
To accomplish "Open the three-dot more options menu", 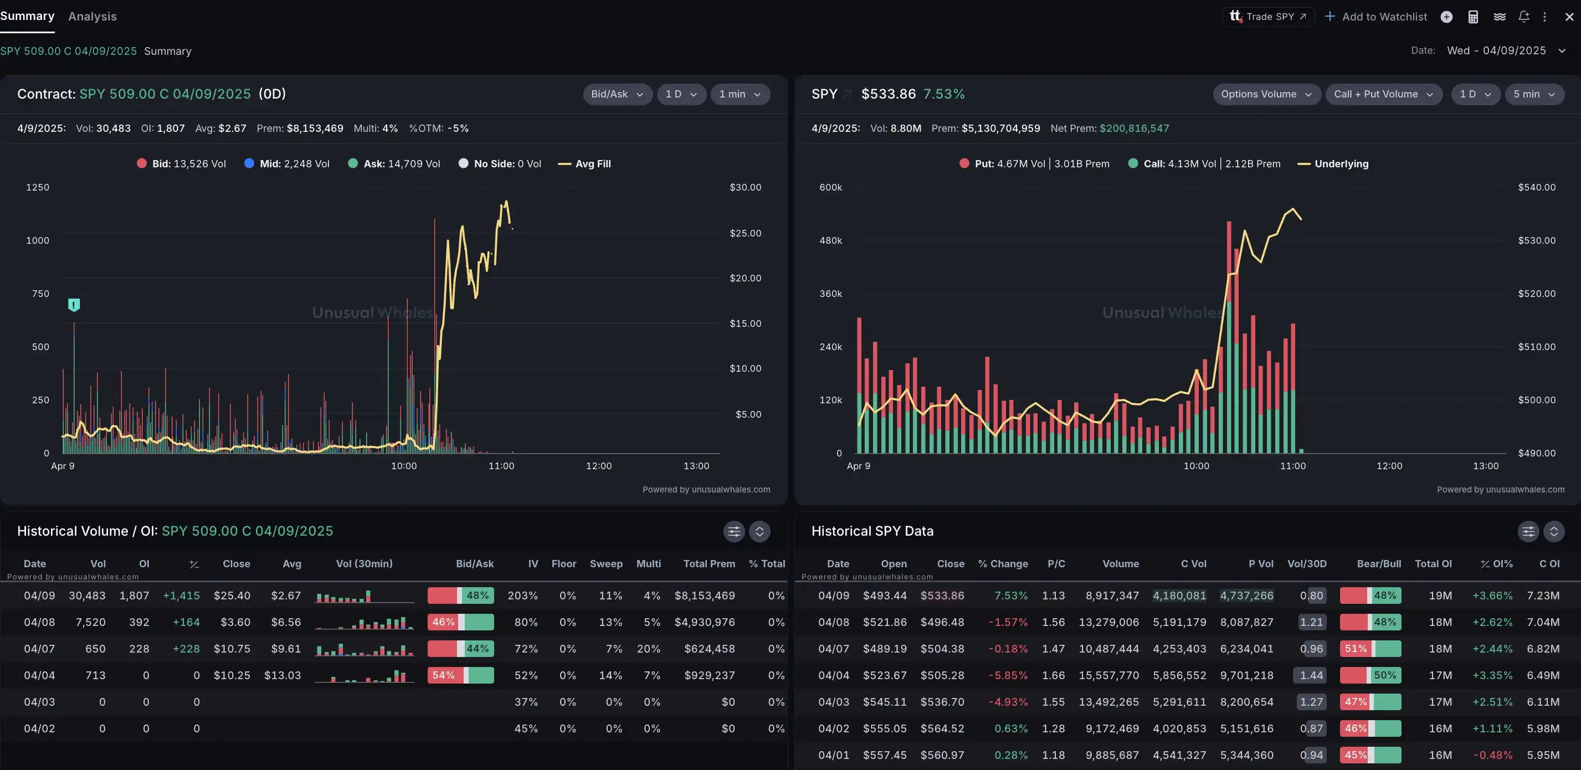I will click(1545, 17).
